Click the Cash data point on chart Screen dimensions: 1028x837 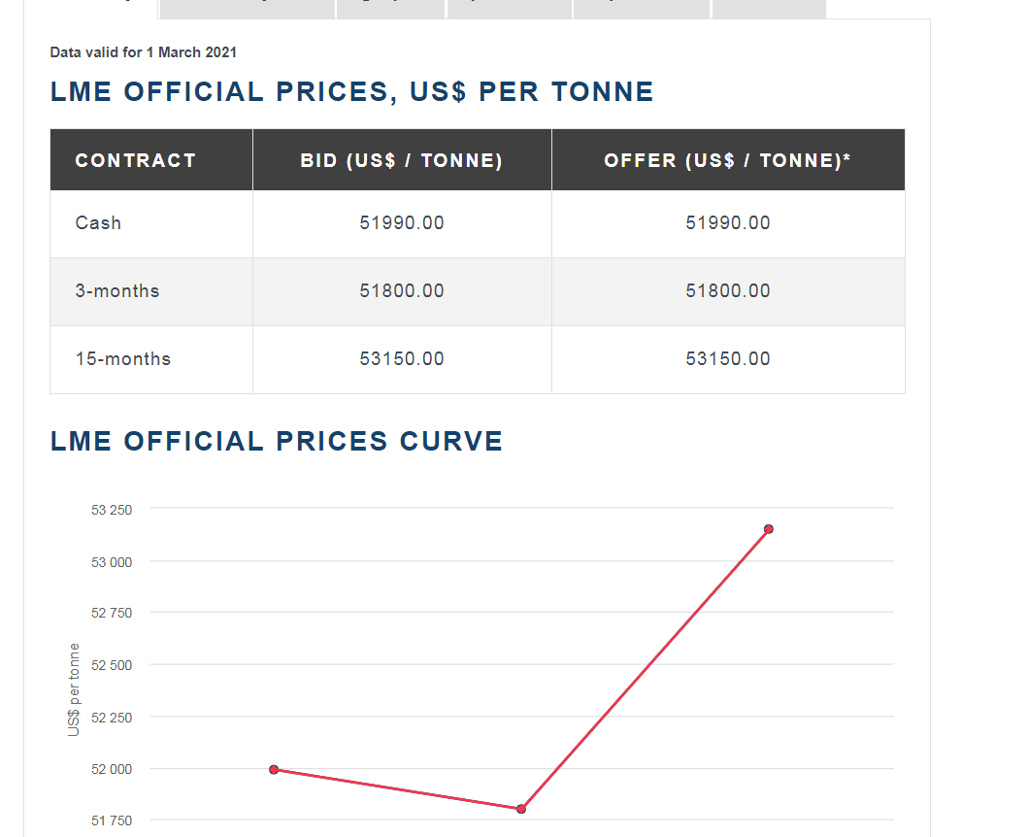pos(274,769)
